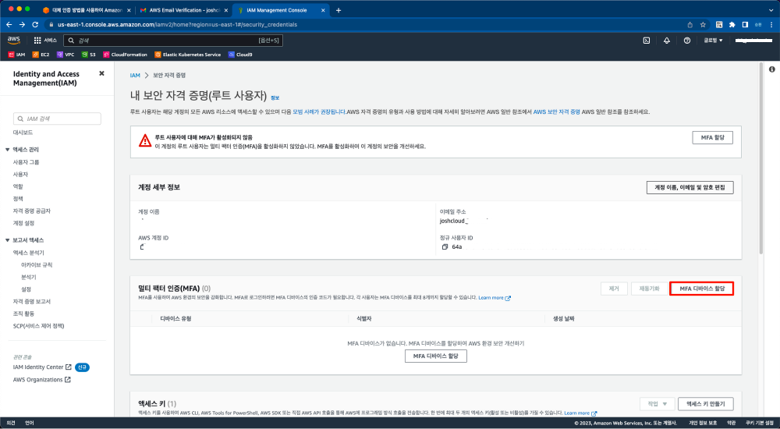Screen dimensions: 780x429
Task: Open 역할 in sidebar
Action: tap(18, 186)
